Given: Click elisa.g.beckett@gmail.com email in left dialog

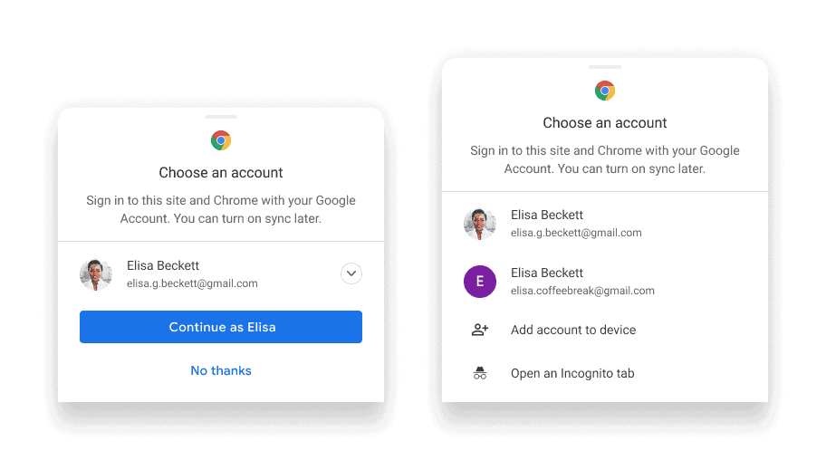Looking at the screenshot, I should pos(192,283).
